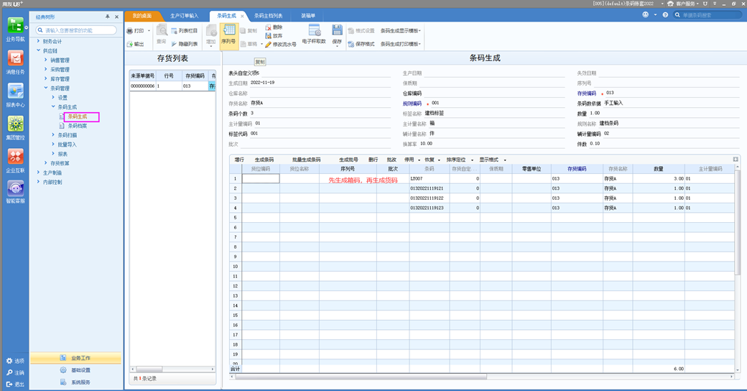Open 业务导航 from the left sidebar
The image size is (747, 391).
point(15,29)
